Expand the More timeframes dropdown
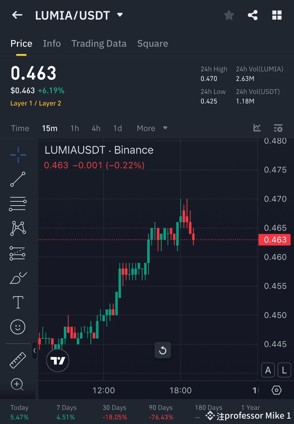 152,128
